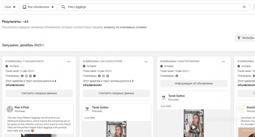The height and width of the screenshot is (137, 255).
Task: Click Запущено: декабрь 2023 г. heading
Action: click(x=23, y=45)
